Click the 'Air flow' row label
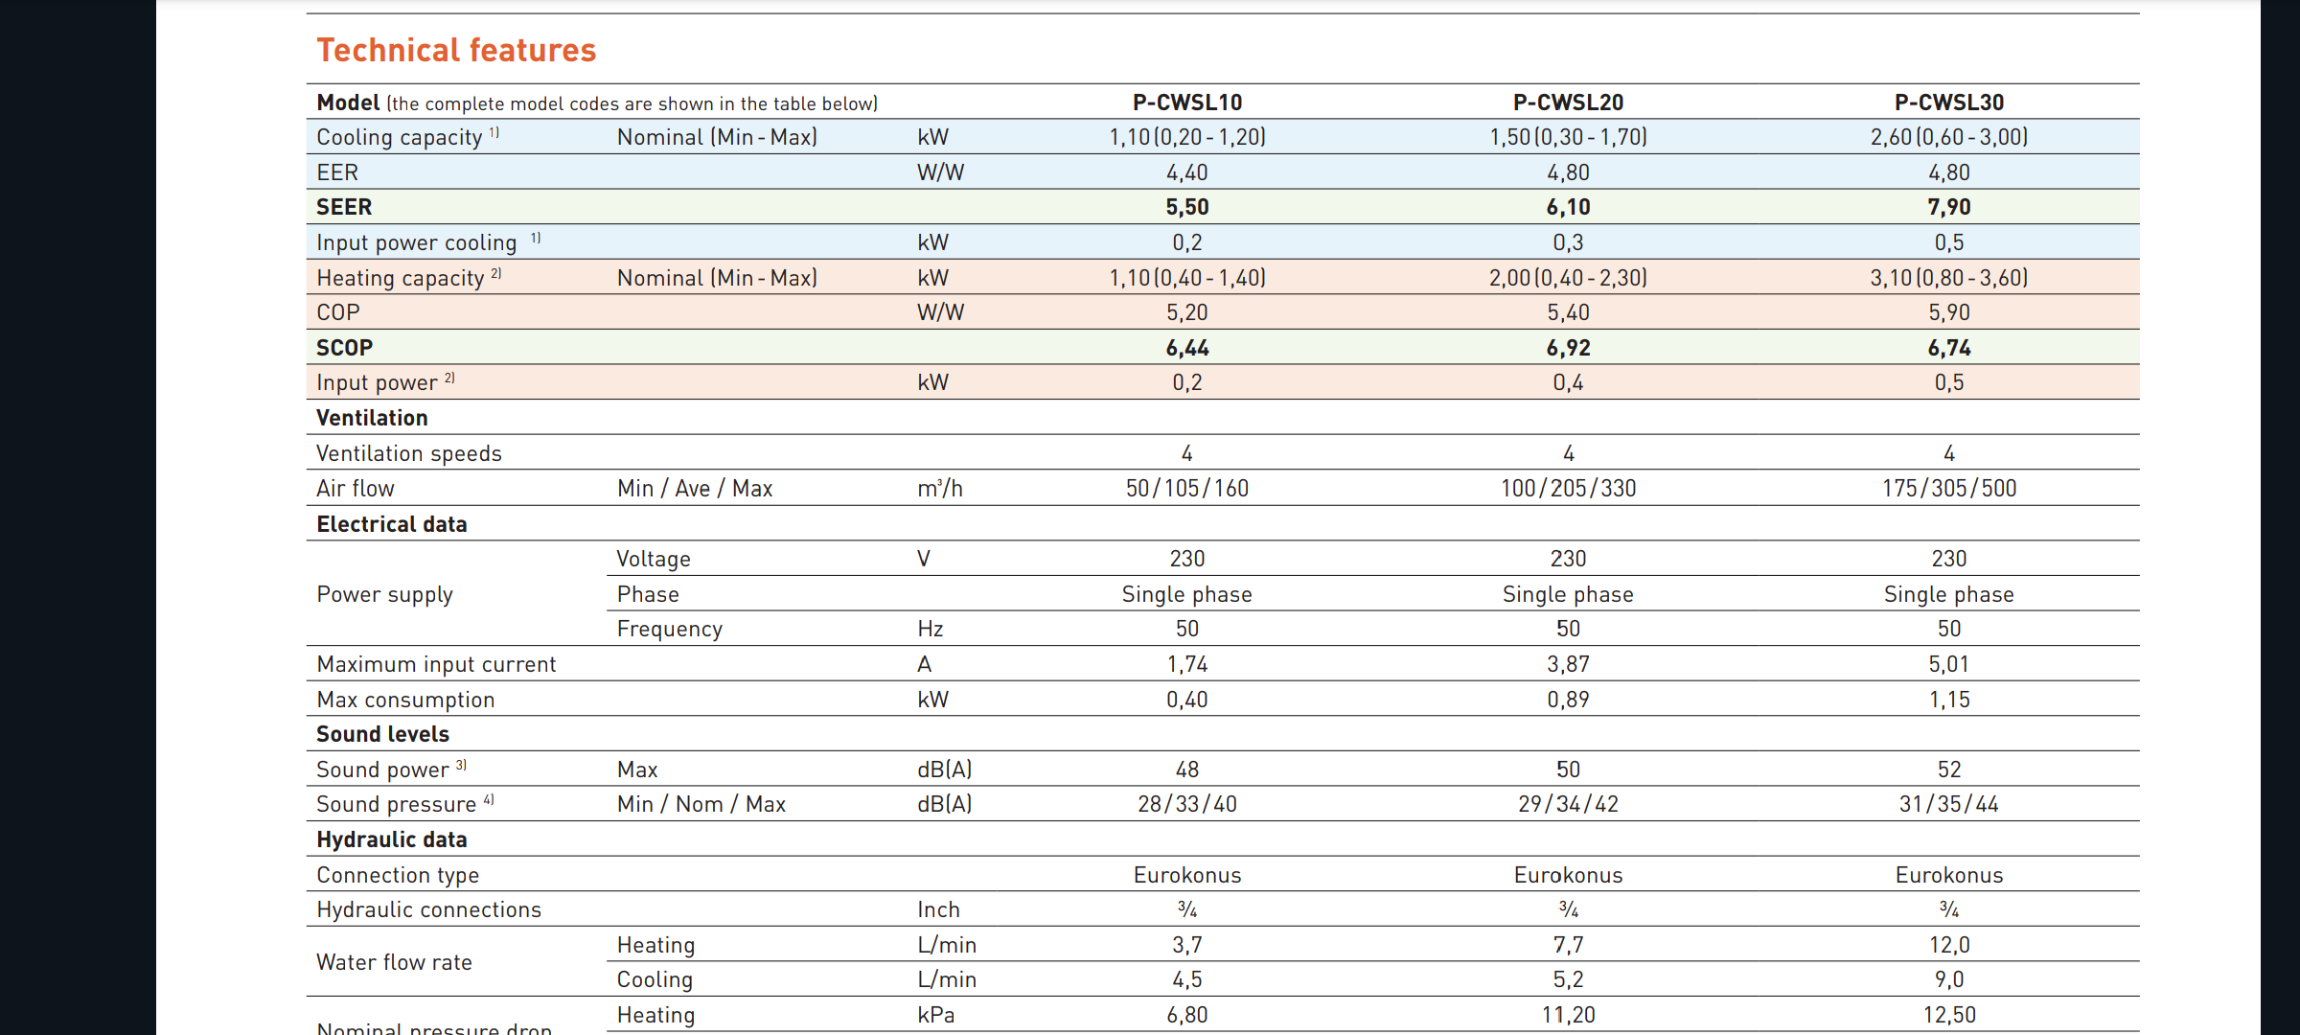The width and height of the screenshot is (2300, 1035). point(356,489)
